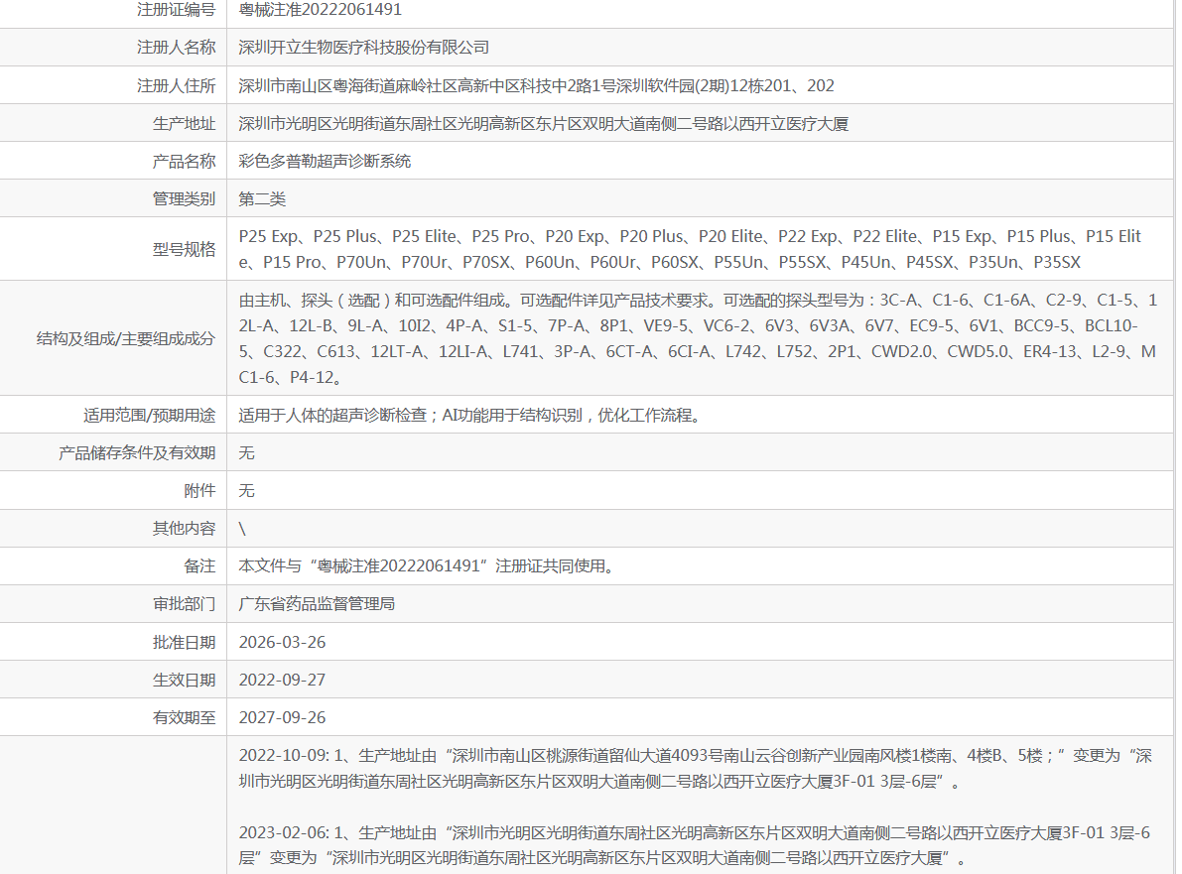This screenshot has width=1182, height=874.
Task: Click the 附件 label
Action: point(199,490)
